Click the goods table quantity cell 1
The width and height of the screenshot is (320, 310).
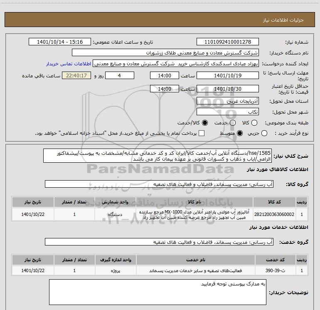pyautogui.click(x=74, y=214)
